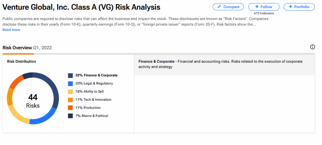Click the Macro & Political dark swatch
The image size is (322, 145).
(x=70, y=116)
